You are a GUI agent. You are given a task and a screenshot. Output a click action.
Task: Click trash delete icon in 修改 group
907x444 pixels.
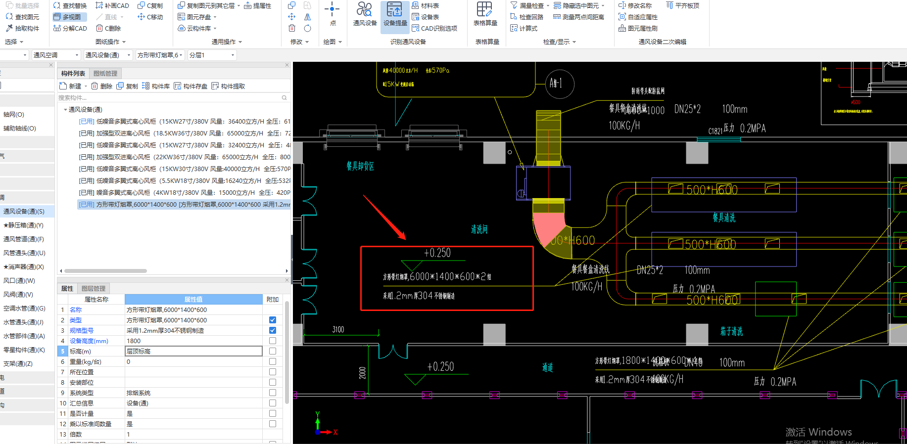292,28
